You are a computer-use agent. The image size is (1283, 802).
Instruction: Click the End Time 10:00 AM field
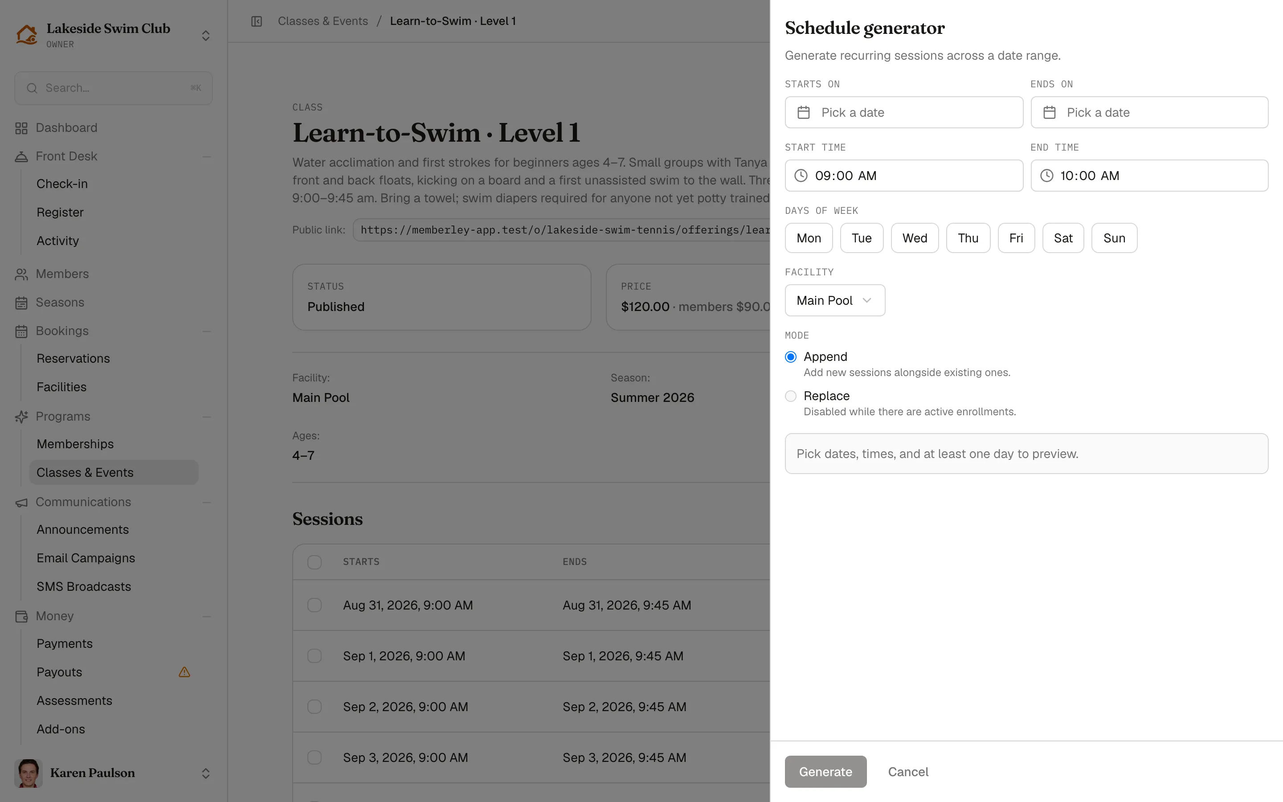click(1149, 176)
